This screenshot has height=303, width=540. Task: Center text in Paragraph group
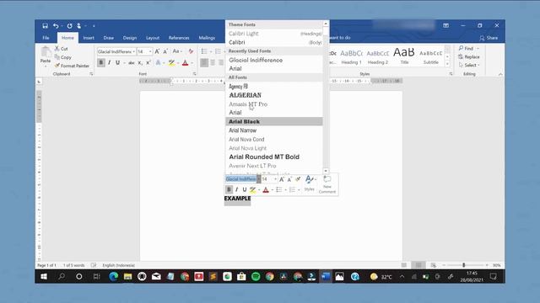213,63
